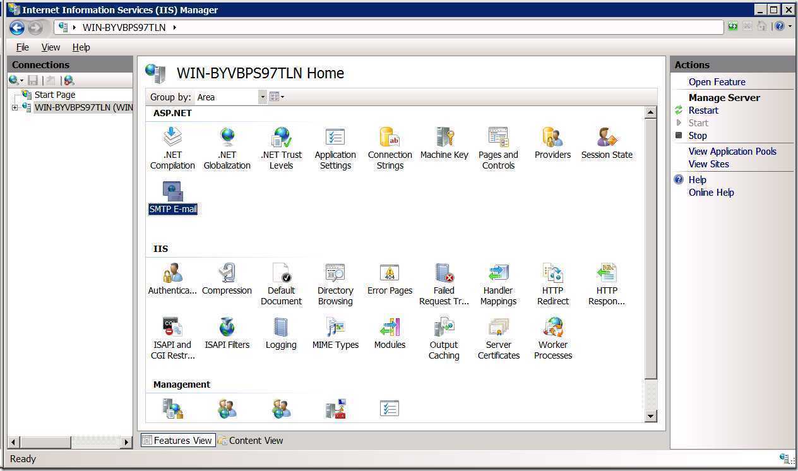Click Stop in Manage Server

point(698,136)
